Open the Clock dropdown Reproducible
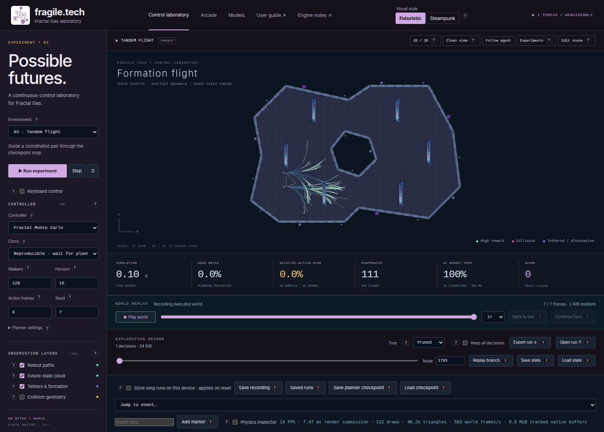The width and height of the screenshot is (604, 432). (53, 254)
